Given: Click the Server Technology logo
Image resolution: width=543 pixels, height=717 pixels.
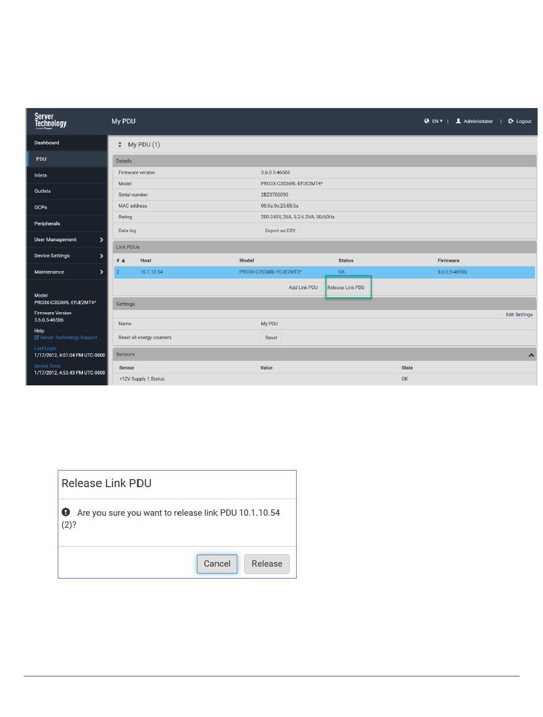Looking at the screenshot, I should click(50, 121).
